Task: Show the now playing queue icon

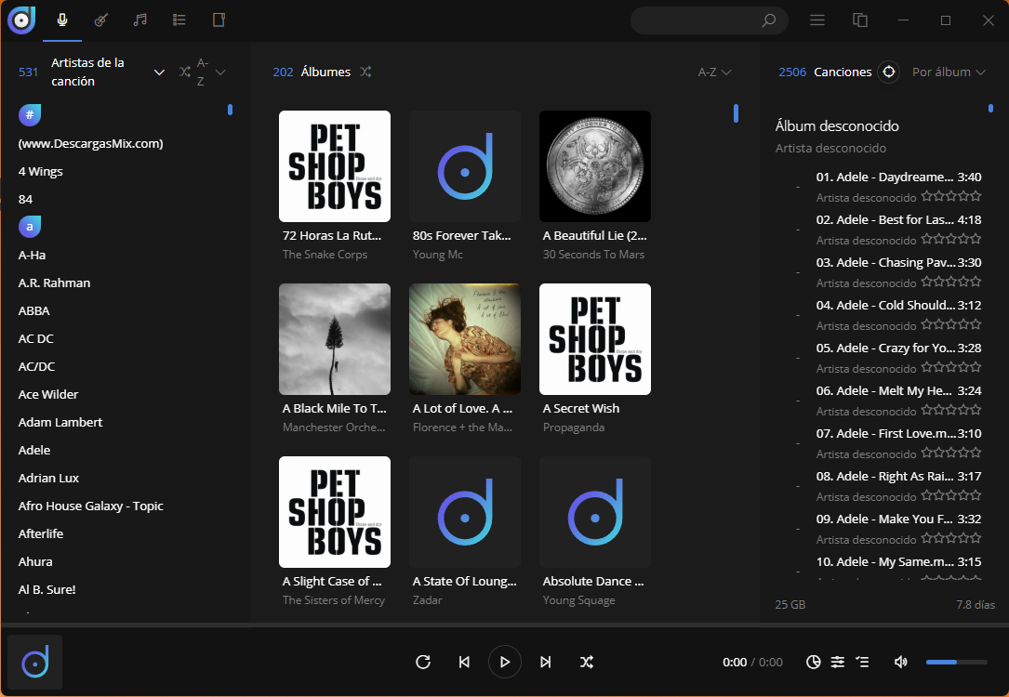Action: (862, 662)
